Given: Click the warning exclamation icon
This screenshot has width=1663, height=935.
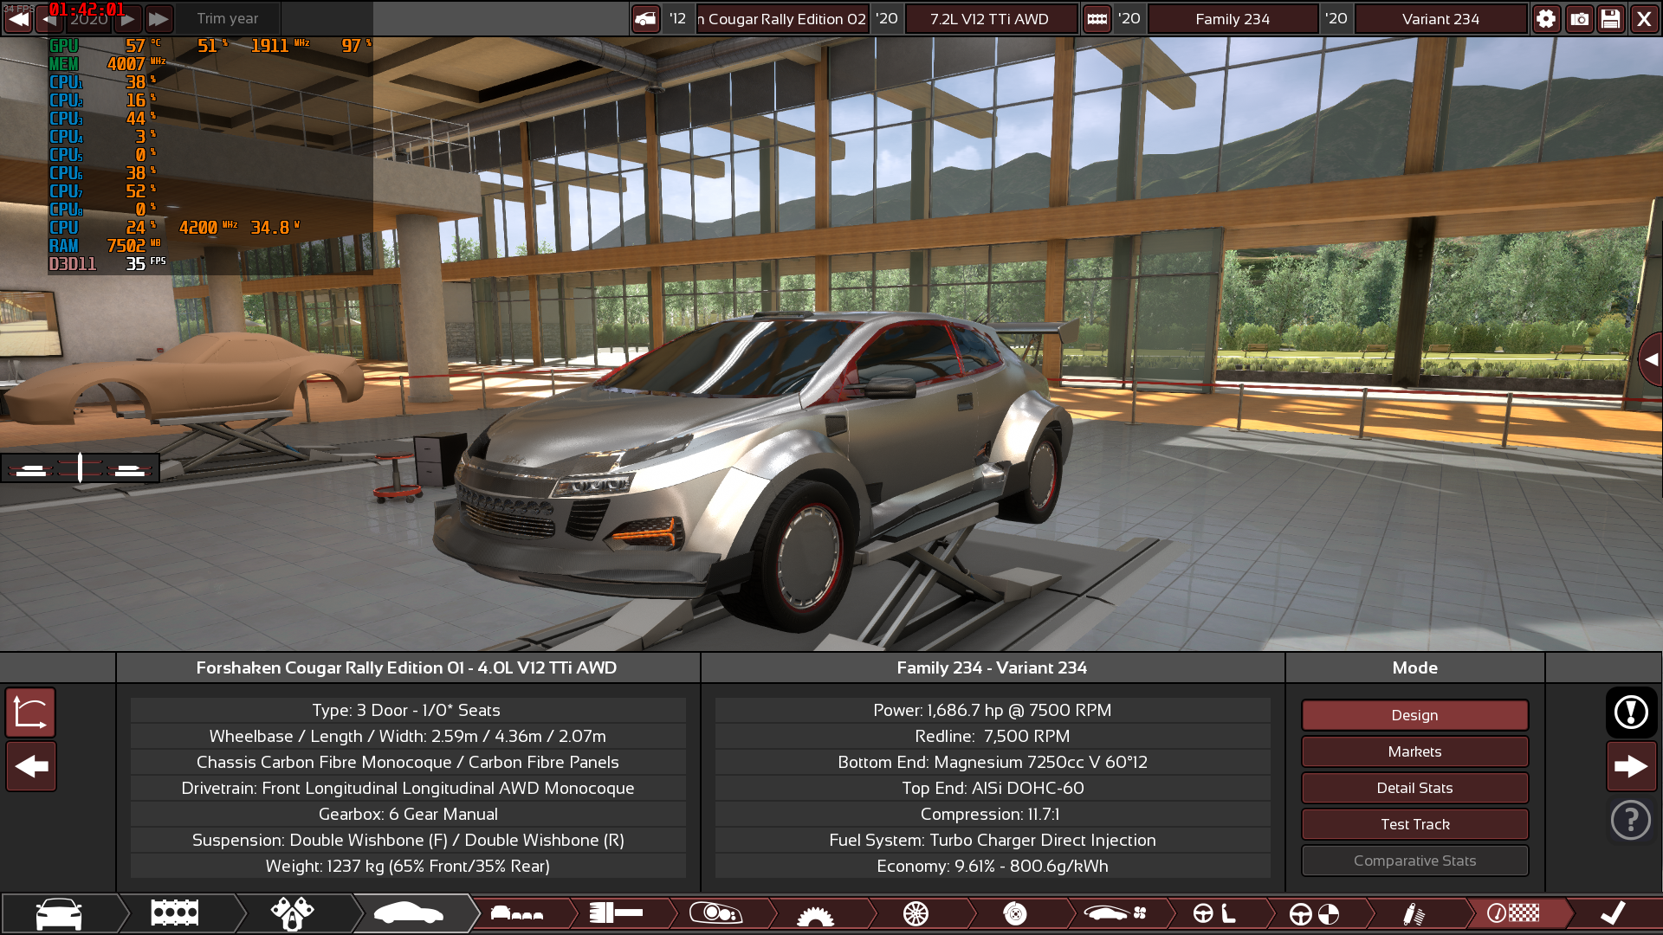Looking at the screenshot, I should click(1631, 713).
